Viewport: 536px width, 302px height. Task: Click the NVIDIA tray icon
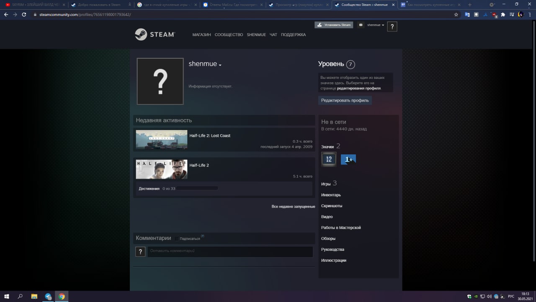click(476, 297)
